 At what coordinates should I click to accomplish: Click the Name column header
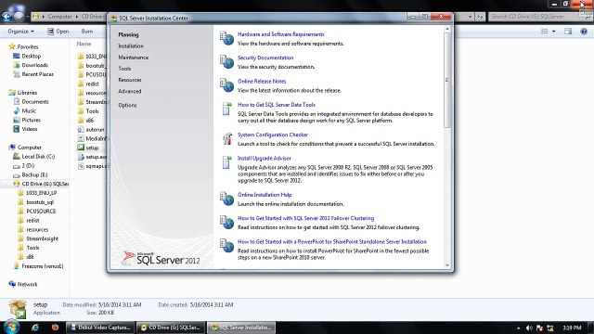pos(84,44)
